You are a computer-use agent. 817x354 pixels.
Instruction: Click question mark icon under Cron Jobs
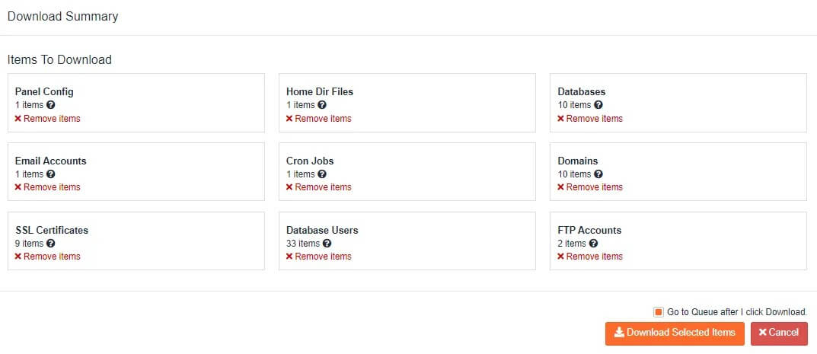[x=322, y=174]
